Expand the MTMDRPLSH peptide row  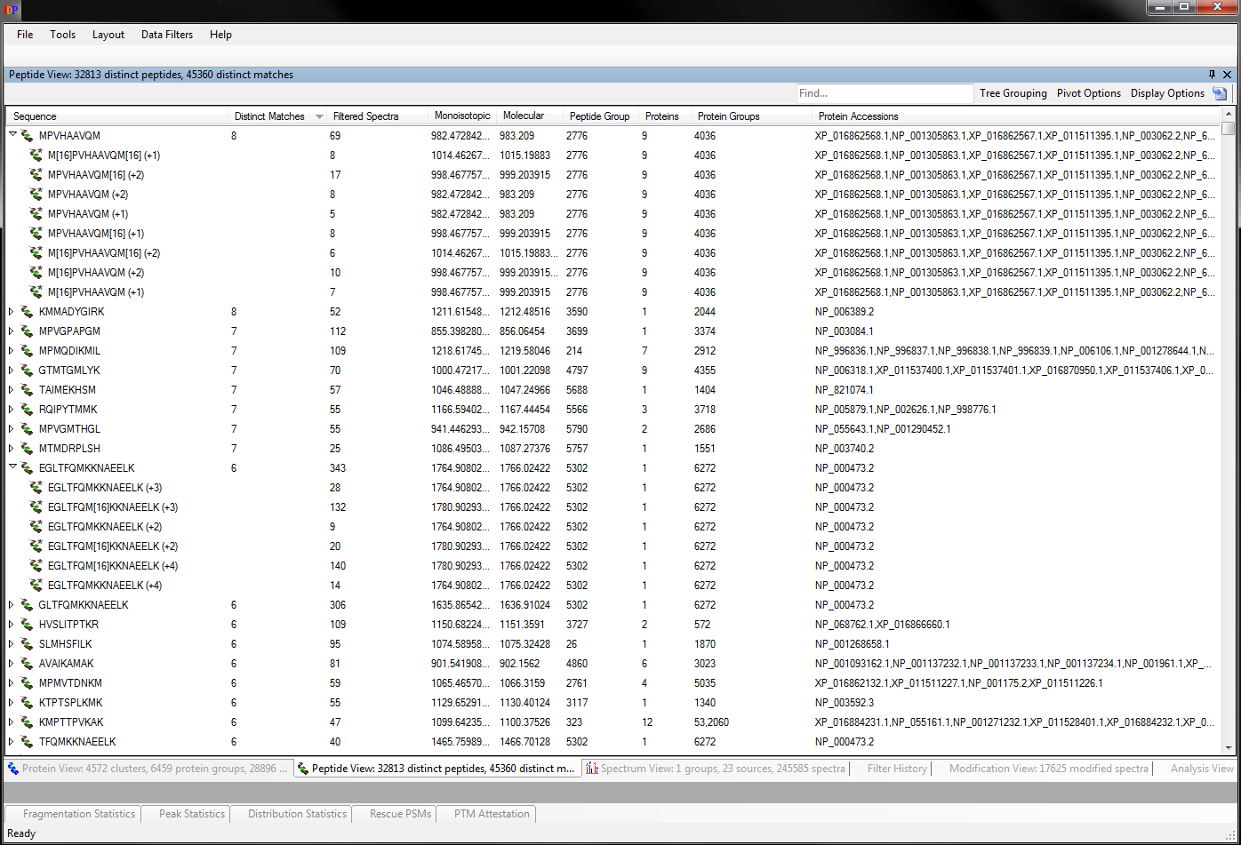click(x=12, y=449)
